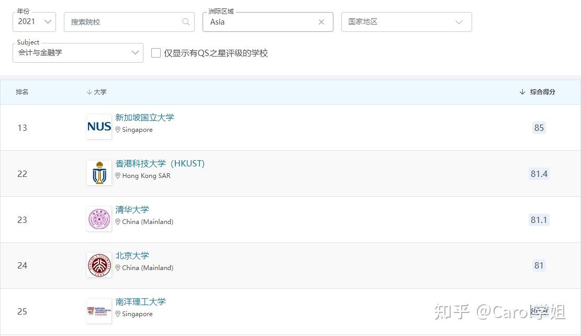Click the 搜索院校 search input field
The image size is (581, 336).
click(x=129, y=22)
